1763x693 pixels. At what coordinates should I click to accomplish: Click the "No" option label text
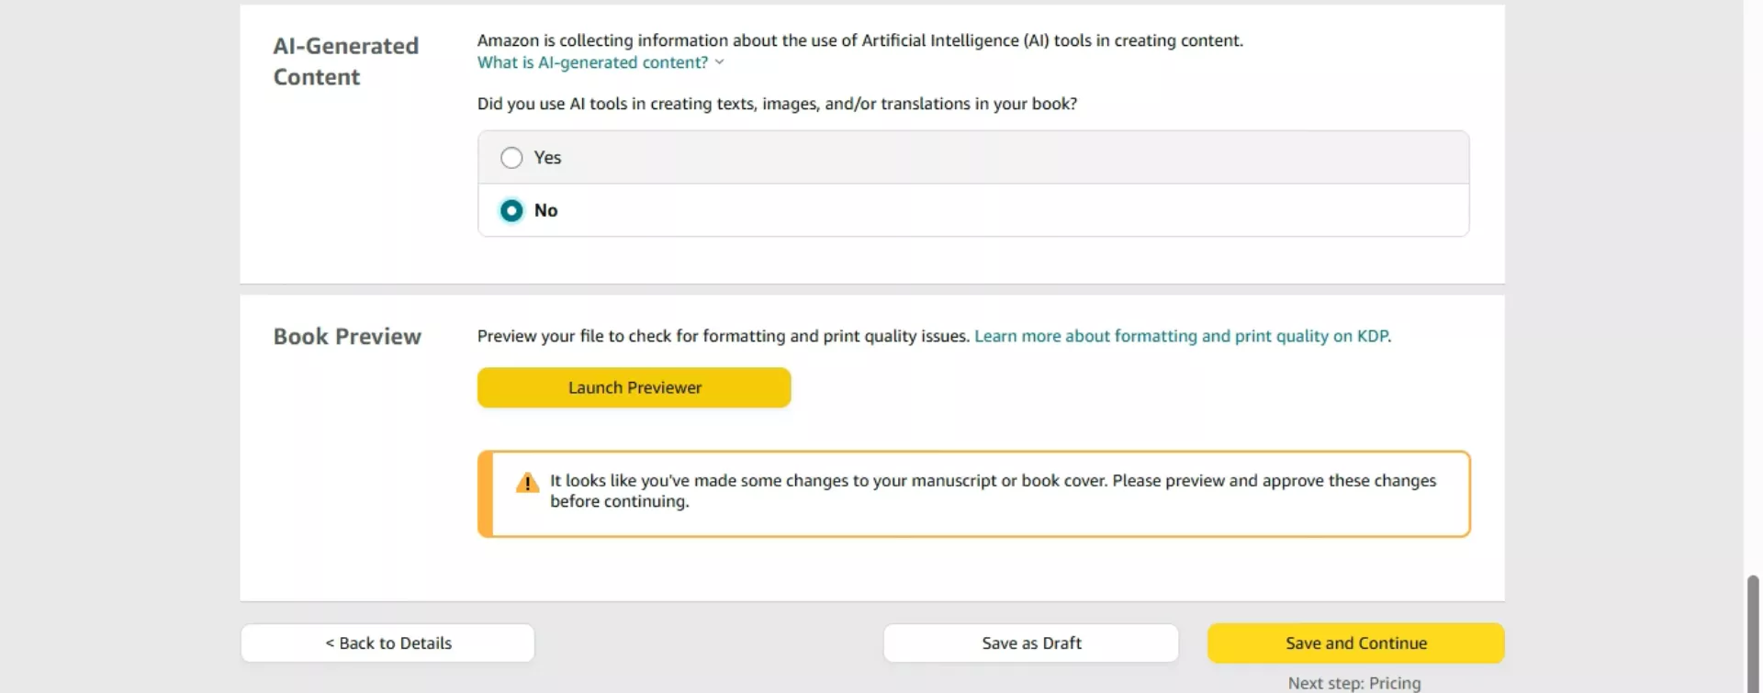coord(546,210)
